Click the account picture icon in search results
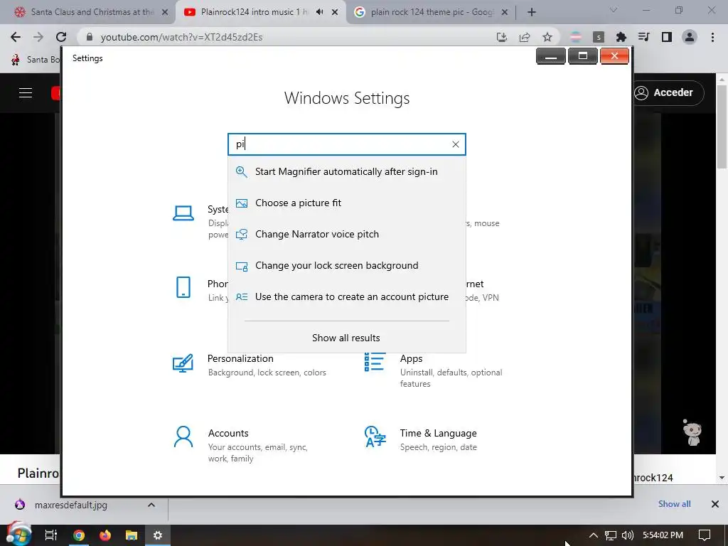This screenshot has width=728, height=546. [x=242, y=296]
